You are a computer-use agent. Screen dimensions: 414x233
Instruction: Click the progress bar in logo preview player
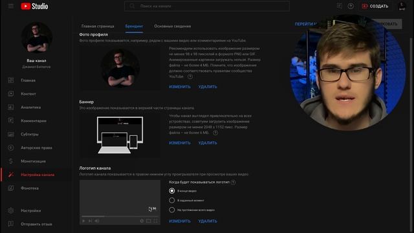coord(120,216)
